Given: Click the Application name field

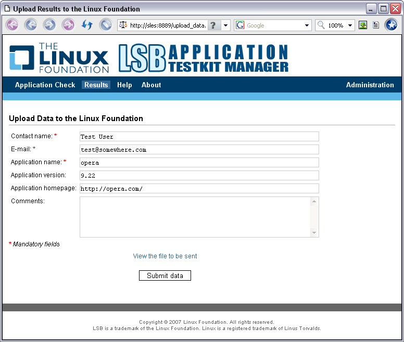Looking at the screenshot, I should (199, 163).
